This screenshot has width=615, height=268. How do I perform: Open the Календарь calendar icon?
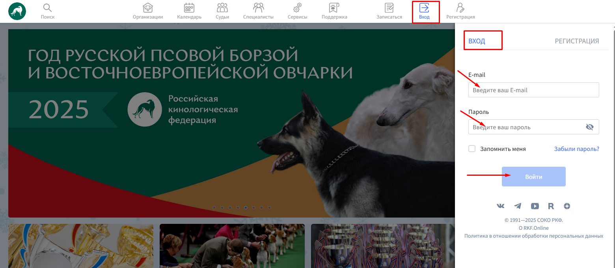pos(189,8)
